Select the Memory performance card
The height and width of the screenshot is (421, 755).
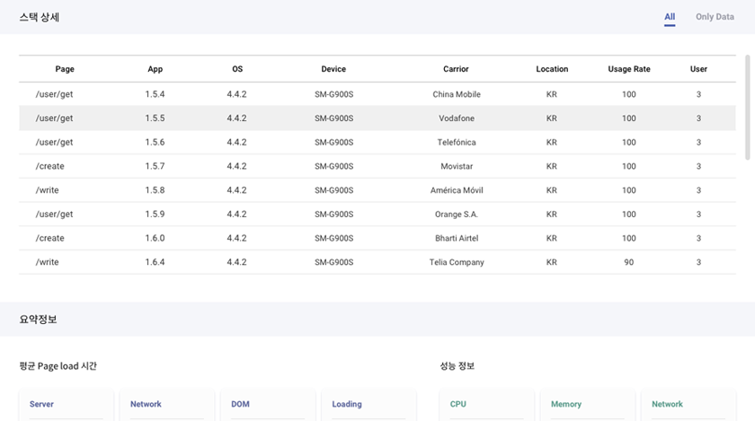587,405
